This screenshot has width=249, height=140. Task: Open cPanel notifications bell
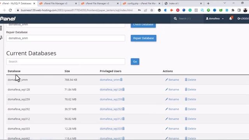(x=231, y=18)
